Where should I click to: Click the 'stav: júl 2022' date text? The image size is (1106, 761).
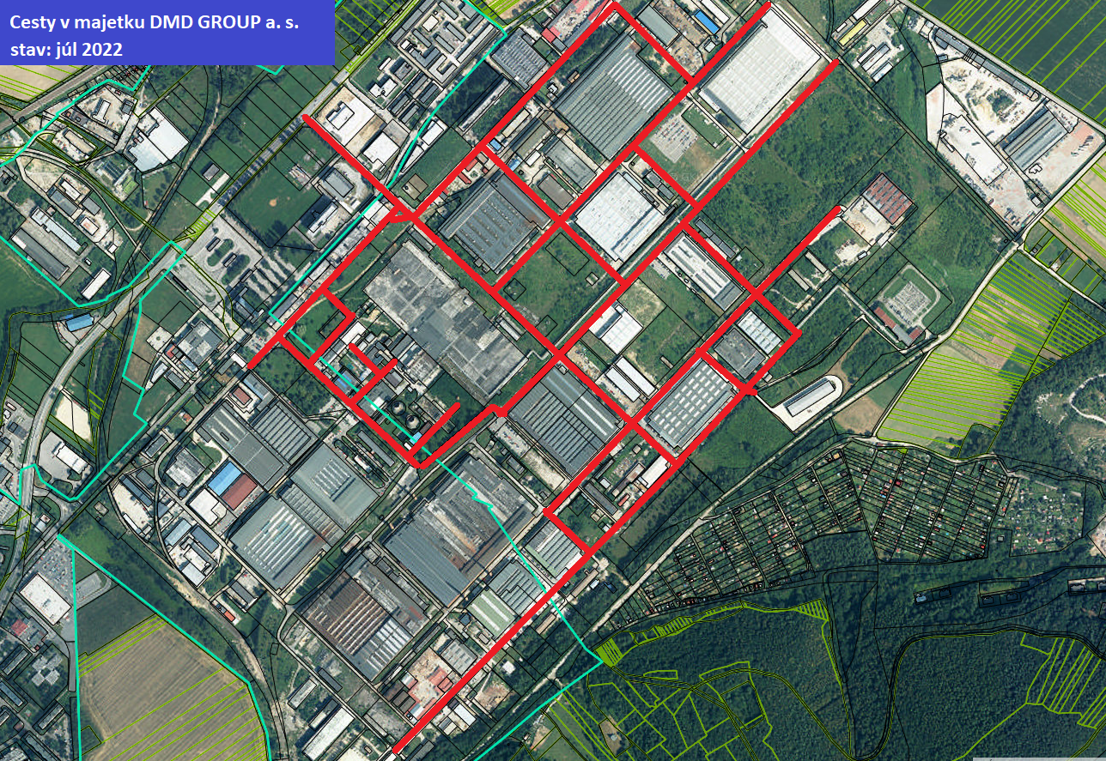click(x=66, y=50)
